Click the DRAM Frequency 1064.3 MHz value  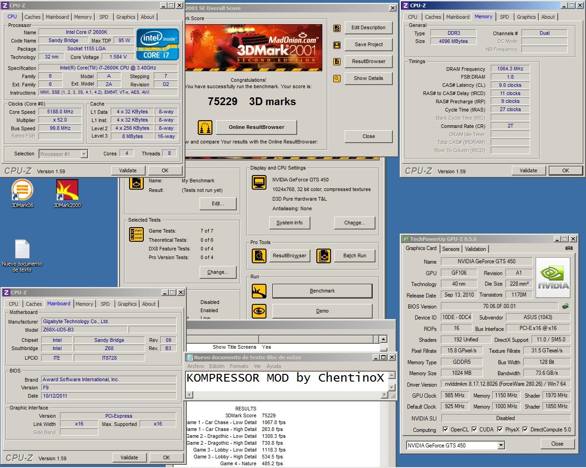pos(510,69)
